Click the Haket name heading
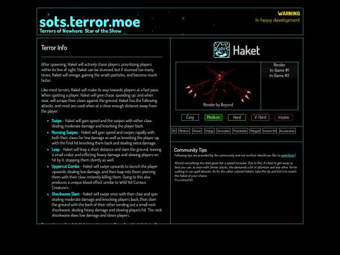Image resolution: width=340 pixels, height=255 pixels. coord(246,50)
